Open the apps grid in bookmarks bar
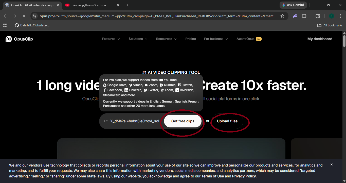 click(x=5, y=25)
